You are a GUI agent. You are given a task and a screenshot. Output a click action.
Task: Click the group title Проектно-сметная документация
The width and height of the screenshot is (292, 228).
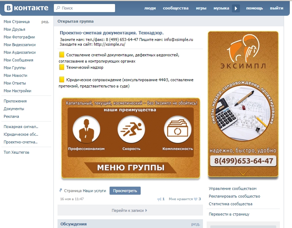pyautogui.click(x=111, y=33)
